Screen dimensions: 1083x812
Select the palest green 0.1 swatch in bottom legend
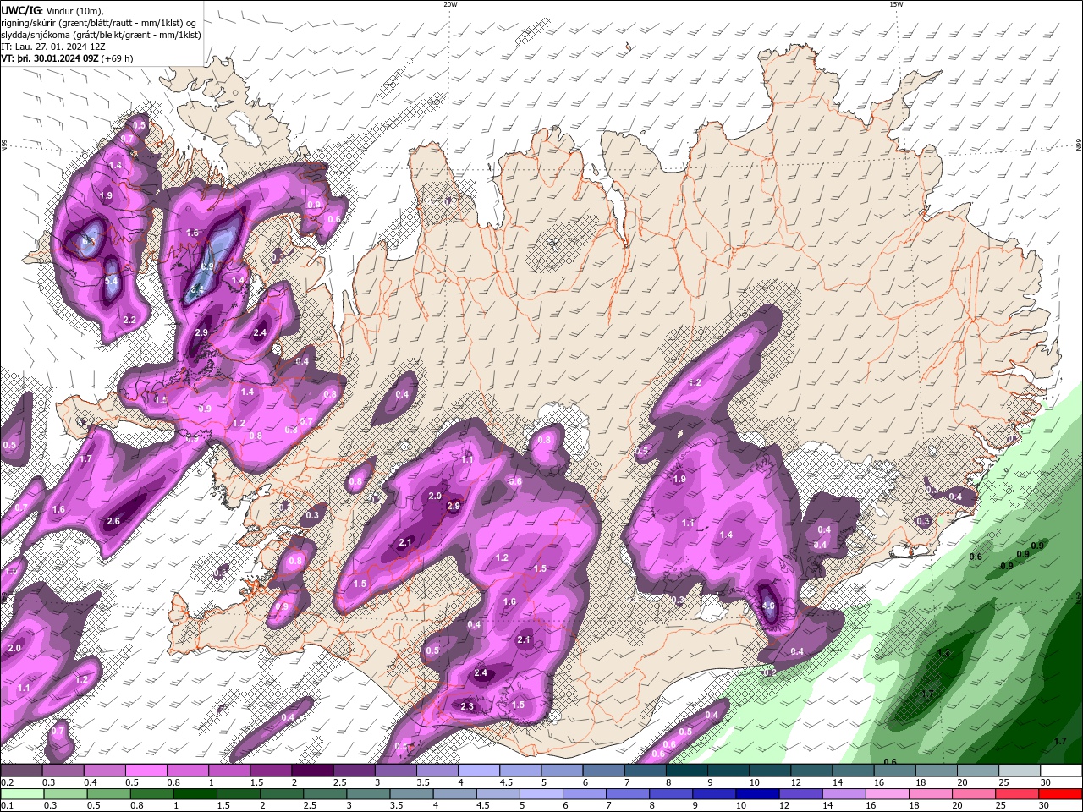point(21,793)
